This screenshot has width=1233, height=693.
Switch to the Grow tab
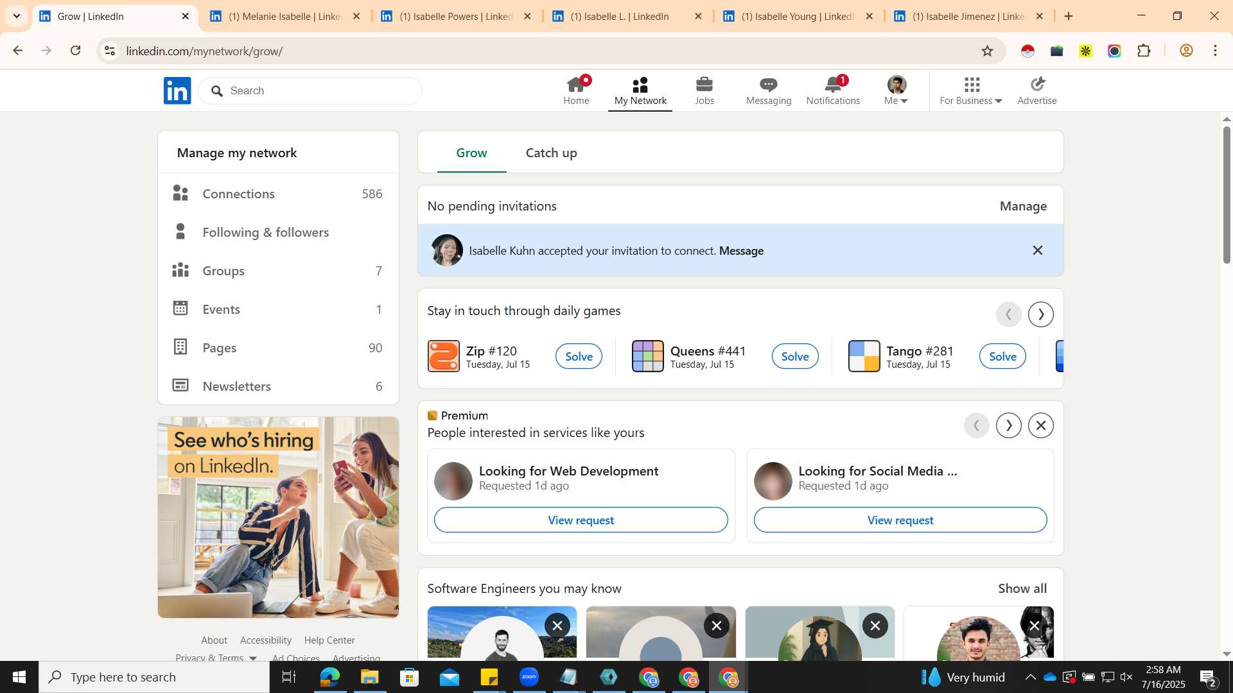pyautogui.click(x=471, y=153)
